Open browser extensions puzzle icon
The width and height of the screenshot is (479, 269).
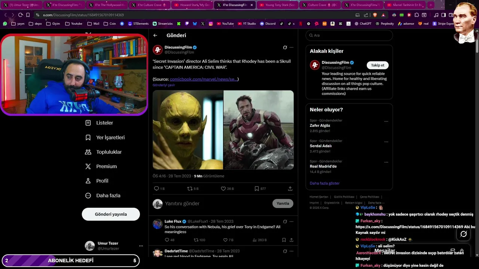coord(417,15)
